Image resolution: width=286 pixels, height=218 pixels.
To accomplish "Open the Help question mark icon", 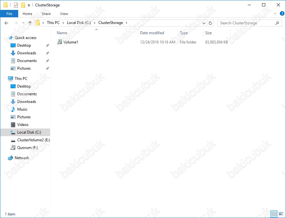I will 282,13.
